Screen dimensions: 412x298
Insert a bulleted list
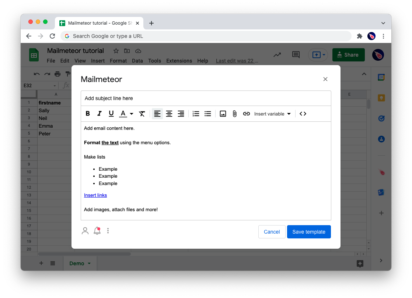(207, 114)
